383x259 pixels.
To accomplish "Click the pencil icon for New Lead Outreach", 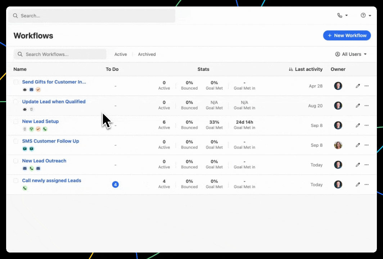I will coord(357,165).
